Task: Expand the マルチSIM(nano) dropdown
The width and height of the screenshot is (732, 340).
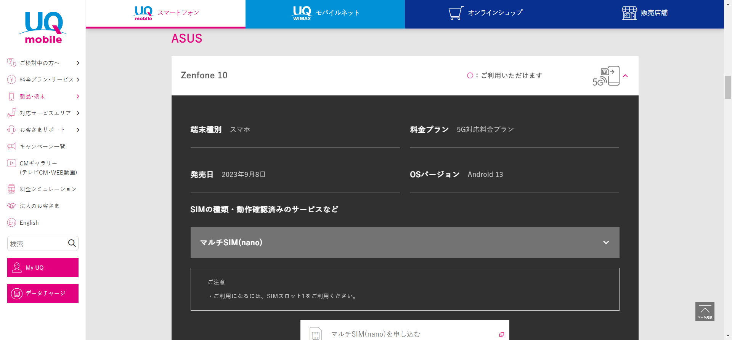Action: pos(405,243)
